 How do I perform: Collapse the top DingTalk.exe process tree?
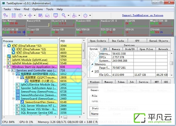5,46
